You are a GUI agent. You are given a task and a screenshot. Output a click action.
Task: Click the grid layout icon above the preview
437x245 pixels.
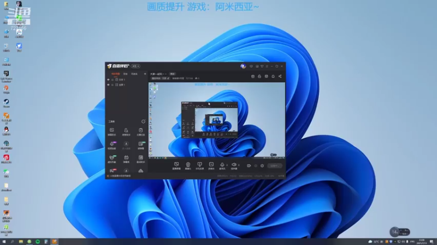point(267,76)
